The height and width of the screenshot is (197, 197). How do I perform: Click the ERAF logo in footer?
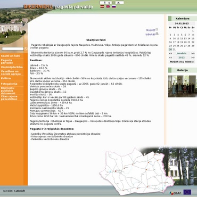pyautogui.click(x=175, y=193)
